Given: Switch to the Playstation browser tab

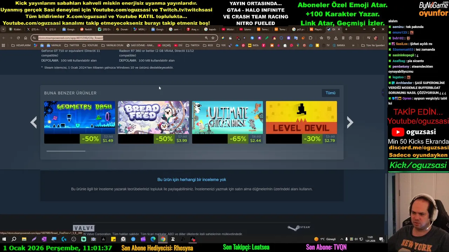Looking at the screenshot, I should pyautogui.click(x=316, y=29).
